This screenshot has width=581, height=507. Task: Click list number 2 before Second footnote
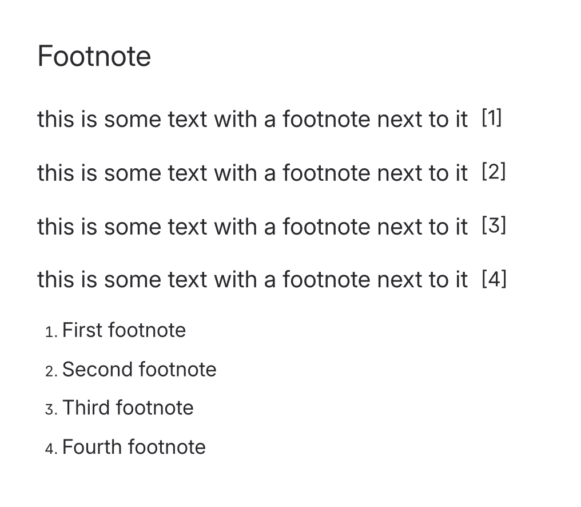click(50, 371)
